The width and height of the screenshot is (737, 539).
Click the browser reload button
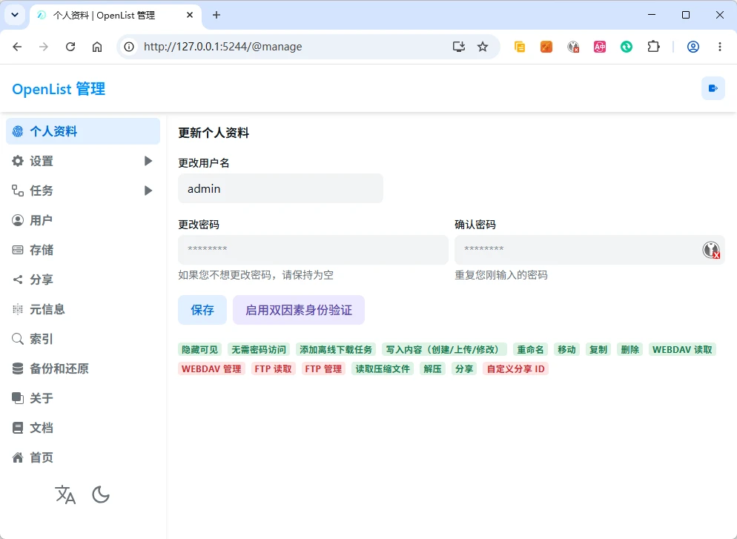[70, 47]
